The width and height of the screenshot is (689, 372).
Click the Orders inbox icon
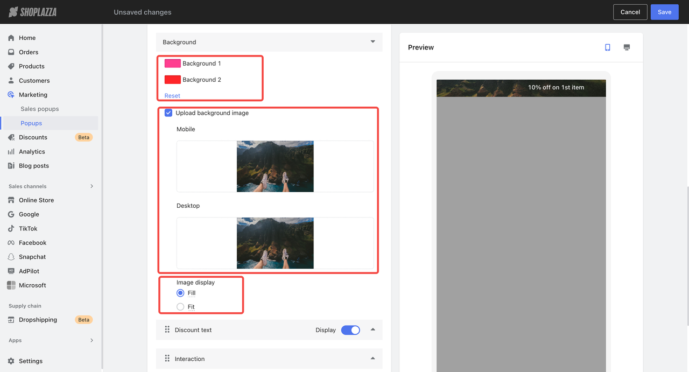(x=11, y=52)
